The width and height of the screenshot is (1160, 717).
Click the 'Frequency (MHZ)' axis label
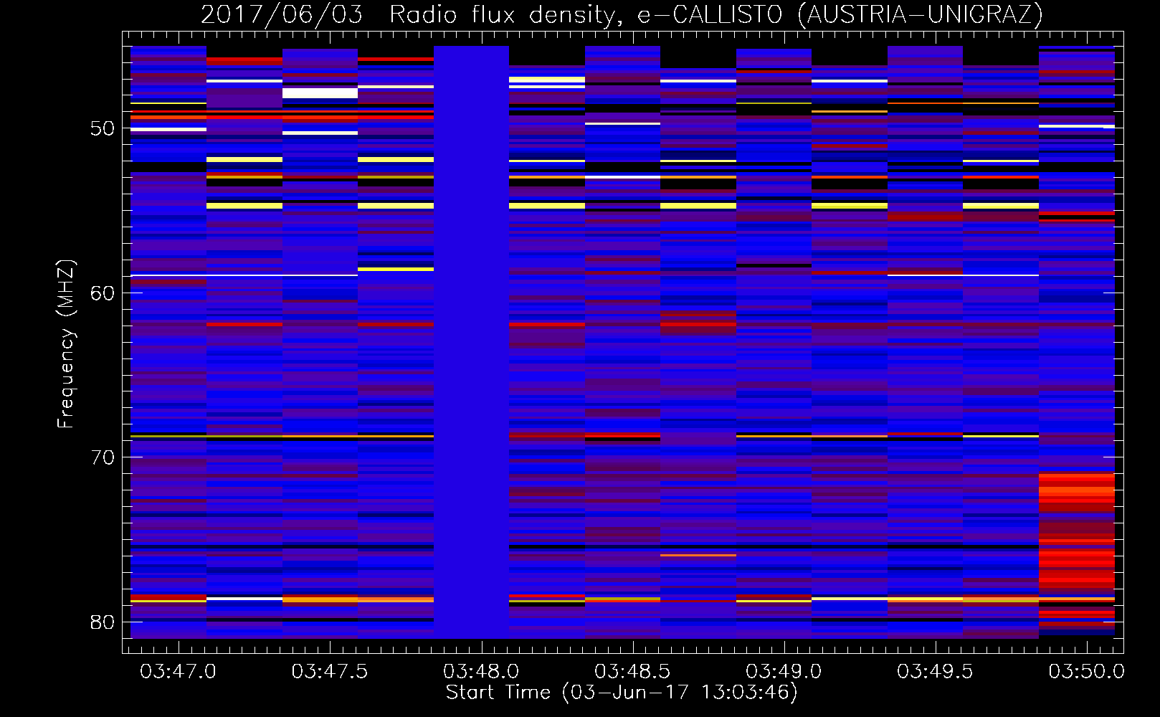tap(65, 344)
